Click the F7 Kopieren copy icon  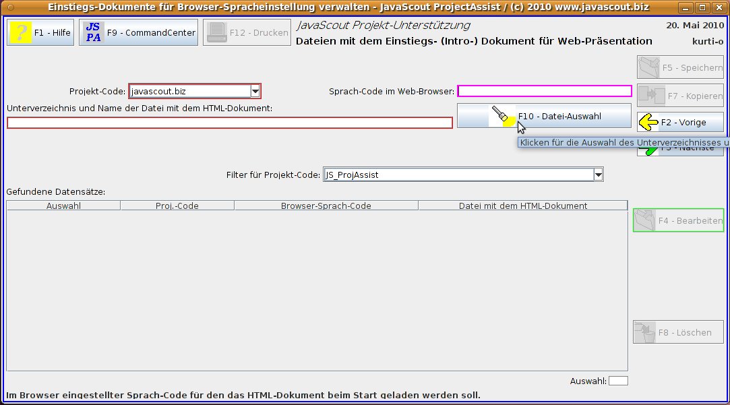648,96
